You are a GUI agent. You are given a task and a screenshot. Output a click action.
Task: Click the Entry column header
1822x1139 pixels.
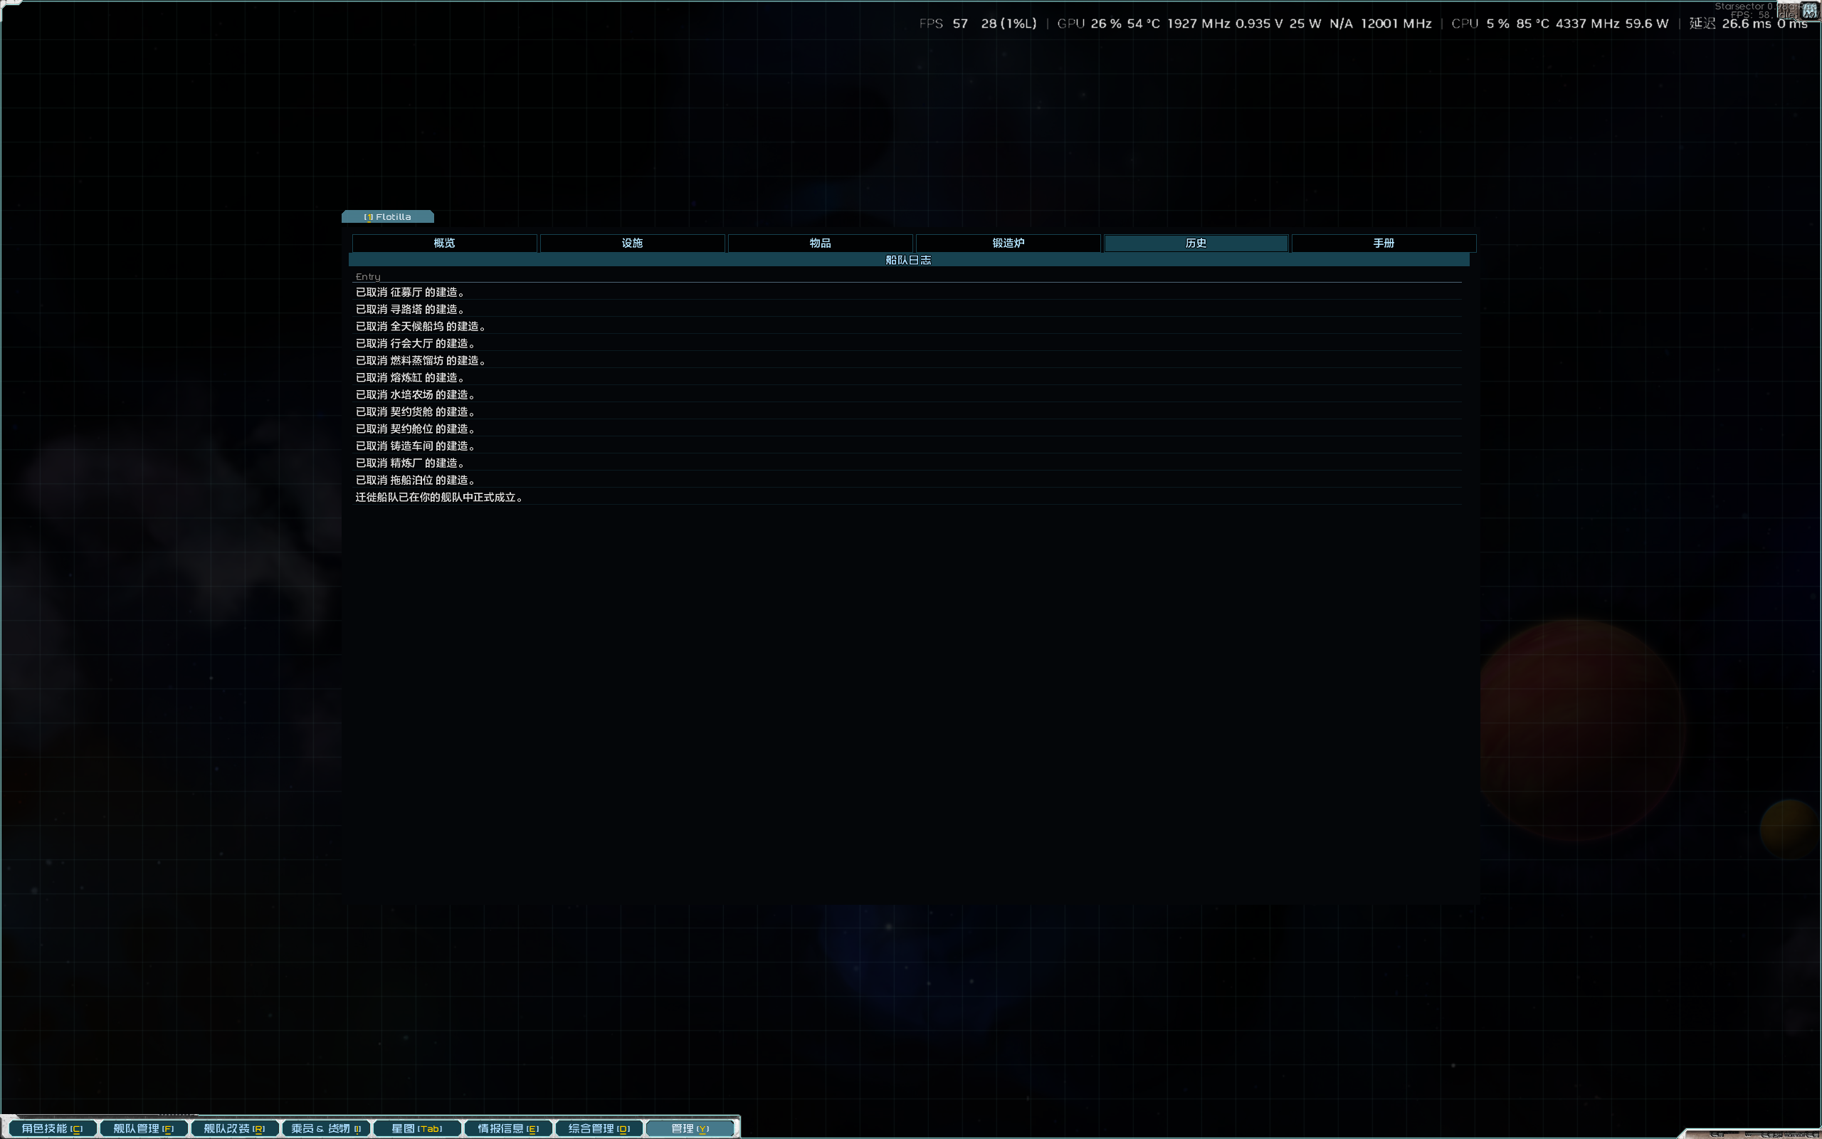pos(368,276)
